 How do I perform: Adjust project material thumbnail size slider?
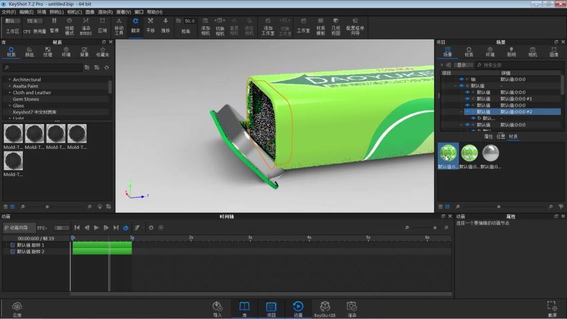pyautogui.click(x=499, y=207)
